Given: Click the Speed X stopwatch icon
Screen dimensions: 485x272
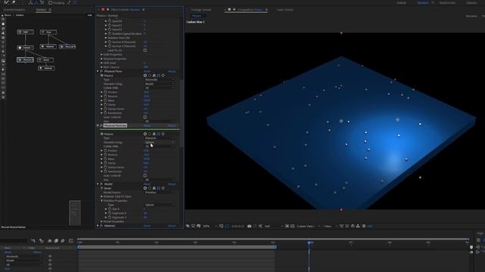Looking at the screenshot, I should pyautogui.click(x=110, y=21).
